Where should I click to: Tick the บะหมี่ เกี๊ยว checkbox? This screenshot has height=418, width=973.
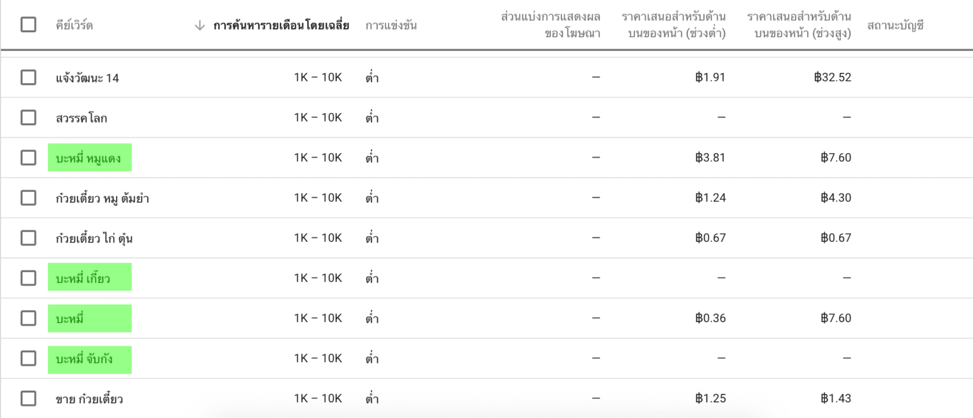[29, 278]
